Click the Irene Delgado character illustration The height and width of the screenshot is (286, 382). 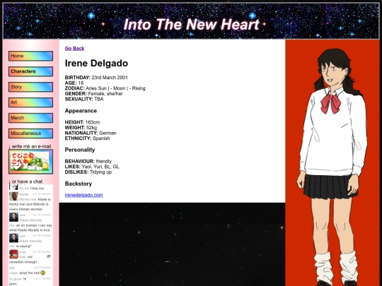tap(332, 167)
